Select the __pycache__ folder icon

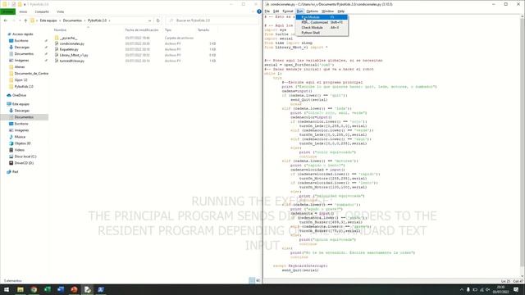pyautogui.click(x=57, y=39)
